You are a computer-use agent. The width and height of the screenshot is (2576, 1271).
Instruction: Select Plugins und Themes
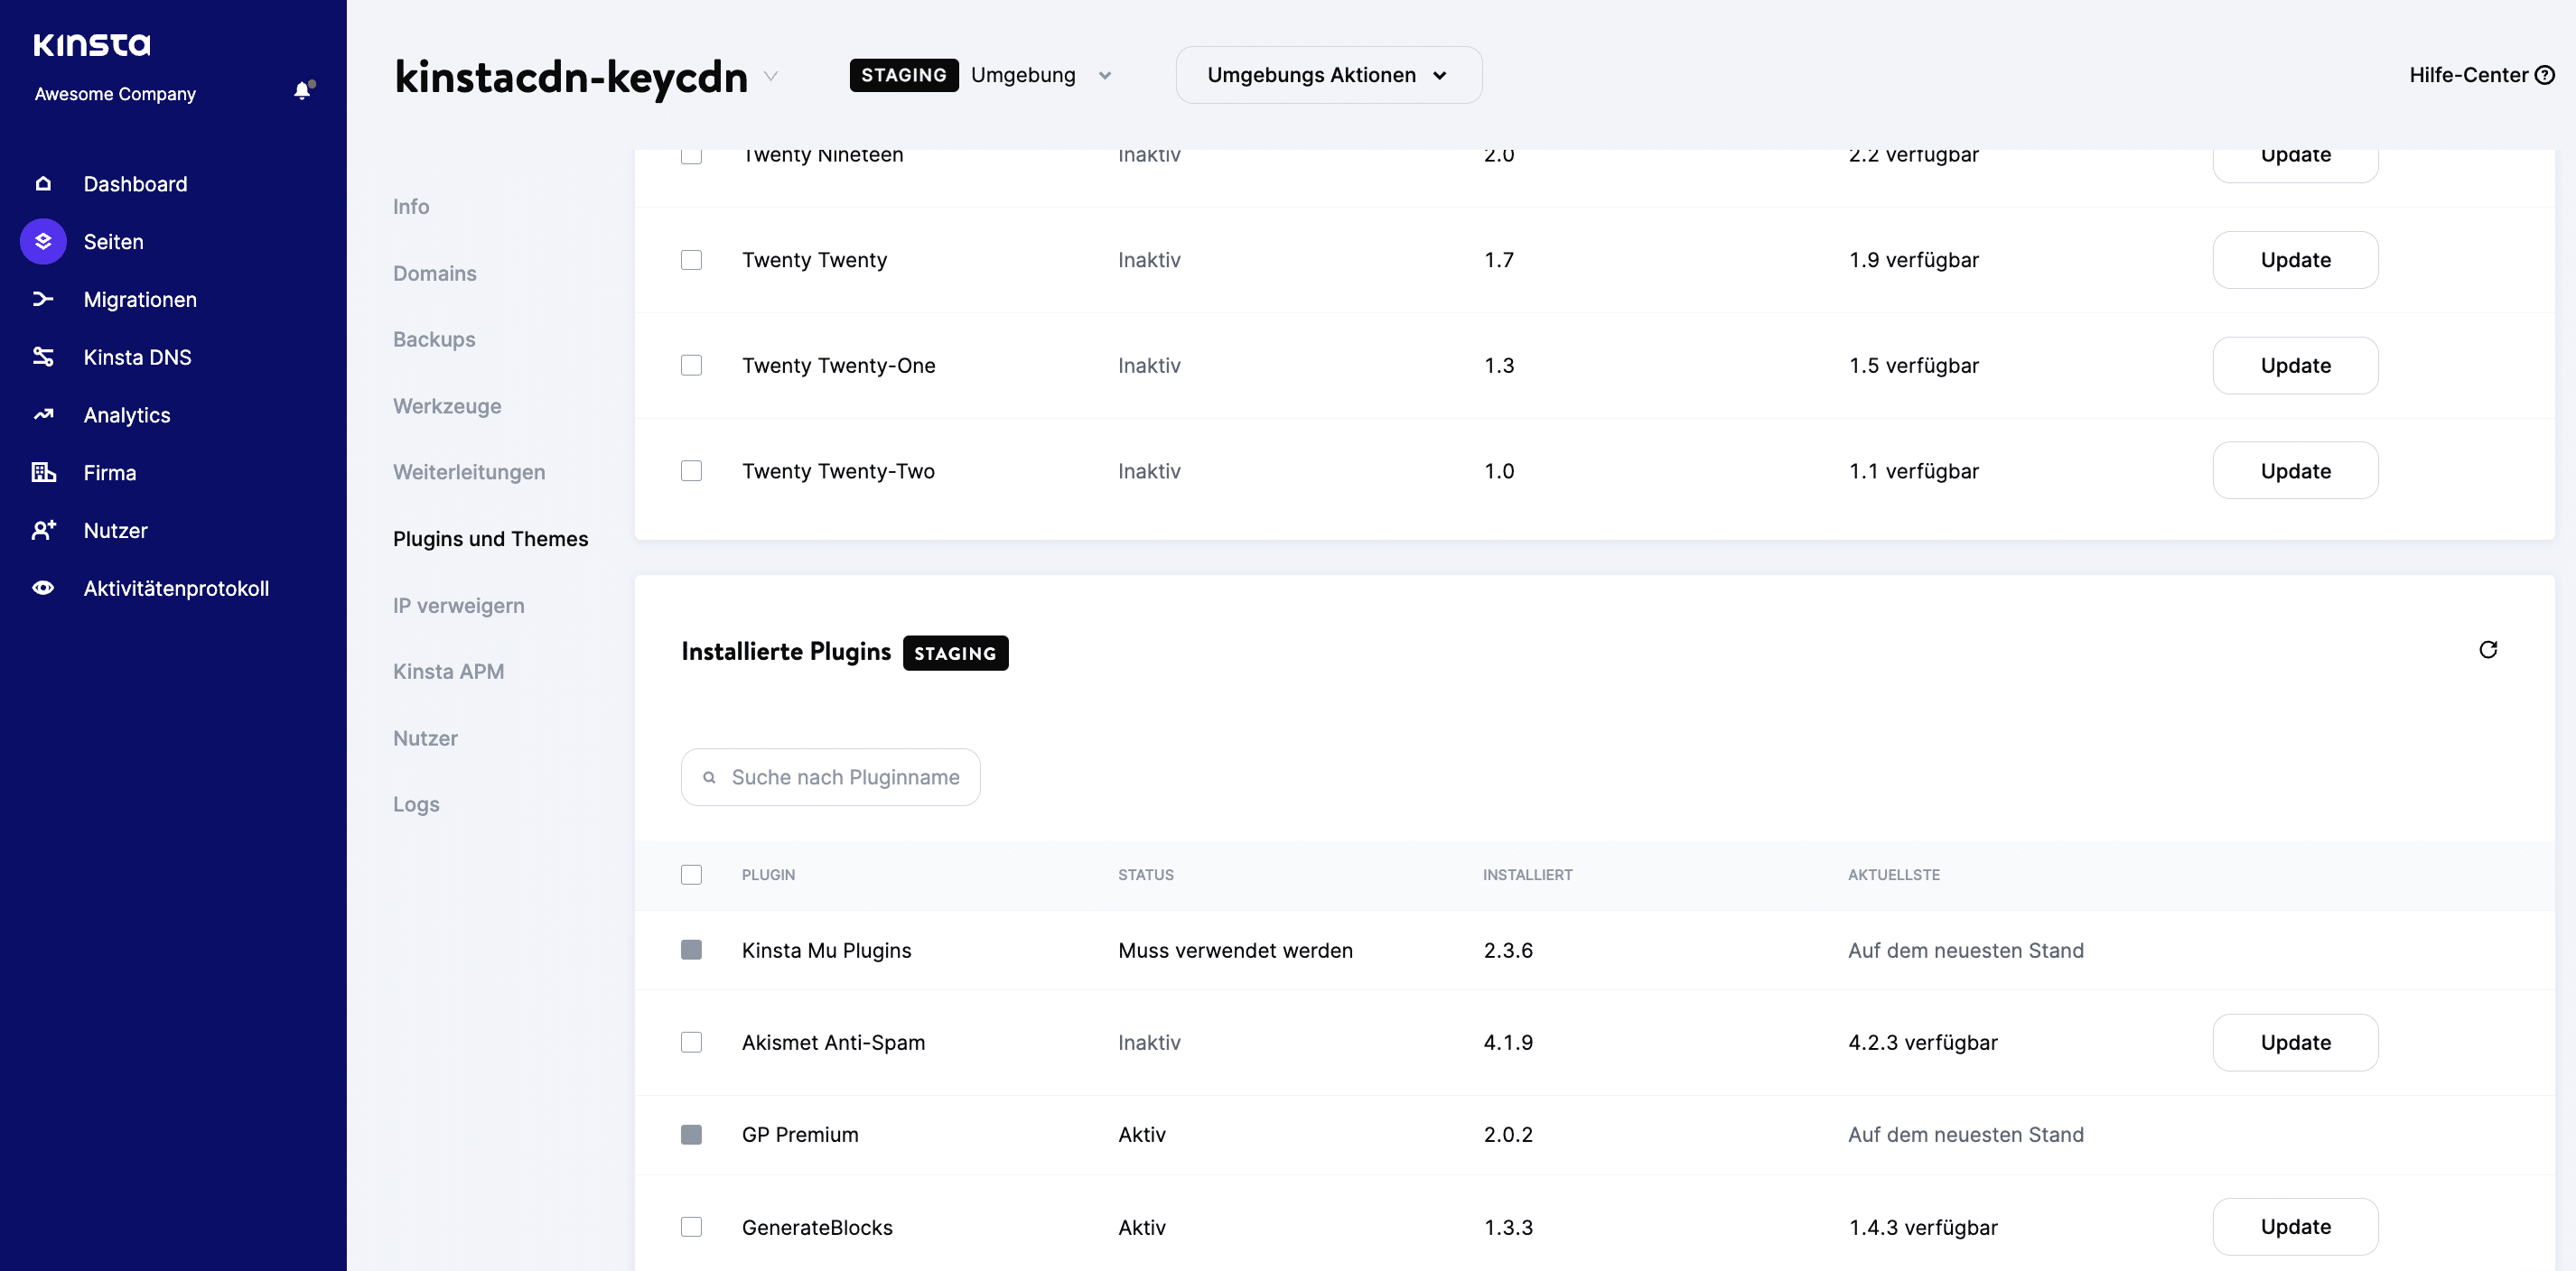click(x=490, y=540)
